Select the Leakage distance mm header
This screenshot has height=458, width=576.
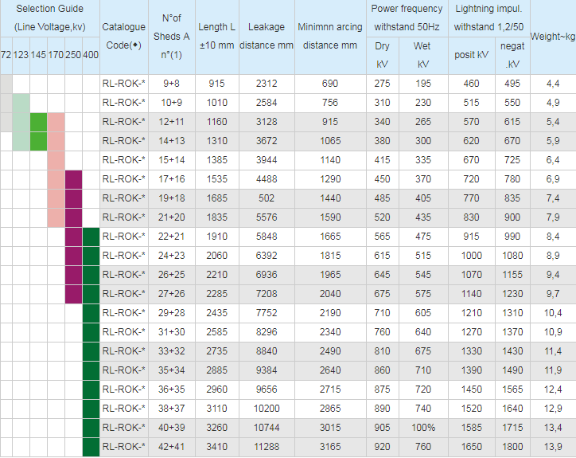pyautogui.click(x=266, y=37)
